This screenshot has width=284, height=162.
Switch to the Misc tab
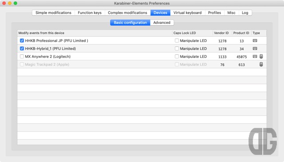pos(231,13)
